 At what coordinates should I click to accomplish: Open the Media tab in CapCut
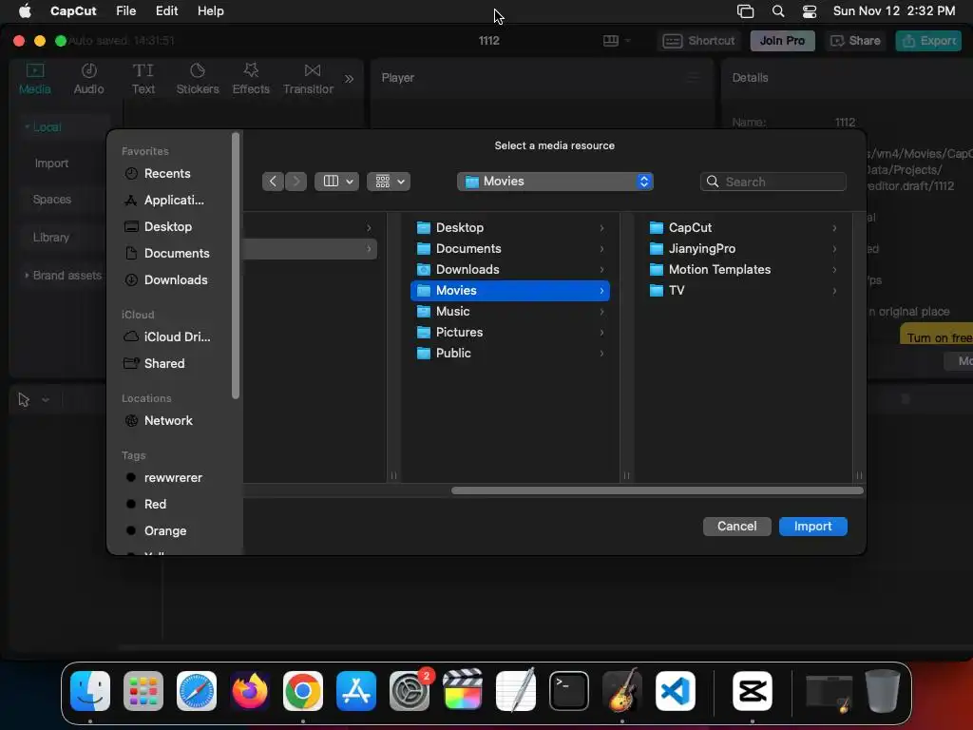(x=35, y=79)
